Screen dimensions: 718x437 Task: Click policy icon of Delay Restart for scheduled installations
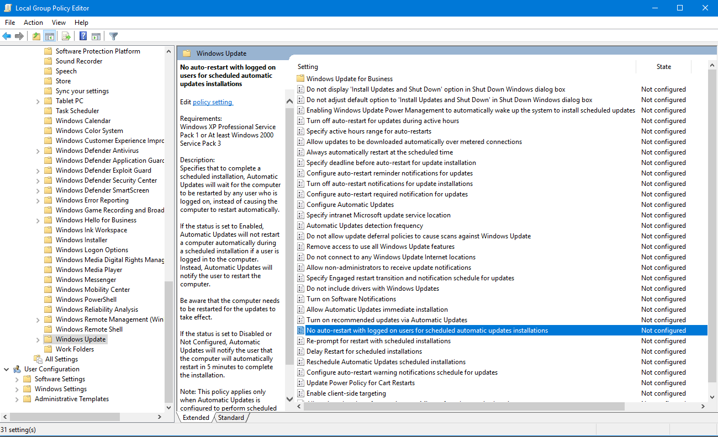[x=300, y=351]
